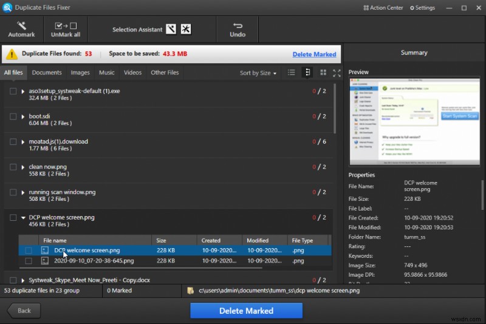Click the Properties panel vertical scrollbar
The image size is (486, 324).
[x=482, y=195]
